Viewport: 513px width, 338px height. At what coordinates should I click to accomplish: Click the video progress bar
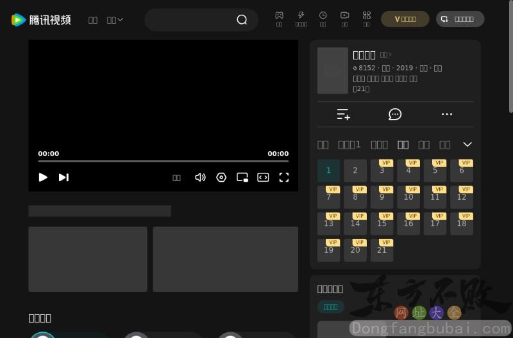[x=163, y=161]
